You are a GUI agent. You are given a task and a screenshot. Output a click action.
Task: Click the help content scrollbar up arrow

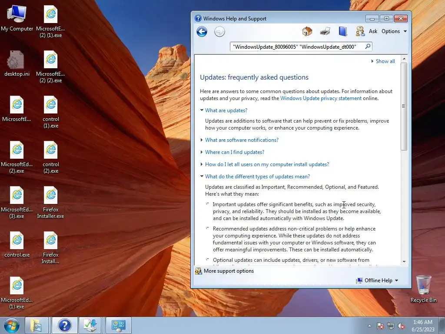coord(404,59)
